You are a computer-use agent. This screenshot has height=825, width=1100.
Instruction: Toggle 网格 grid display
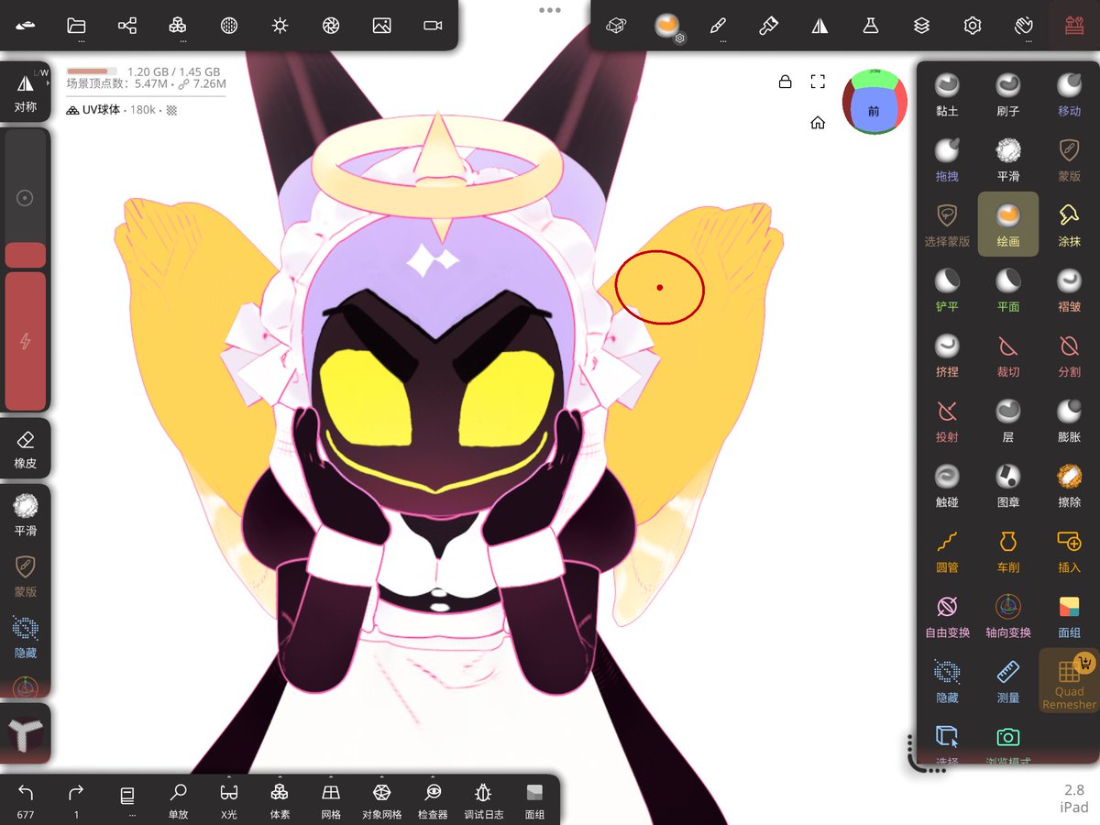pos(331,800)
